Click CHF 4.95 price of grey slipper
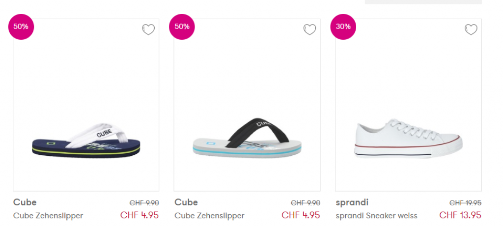The image size is (503, 226). click(x=301, y=215)
